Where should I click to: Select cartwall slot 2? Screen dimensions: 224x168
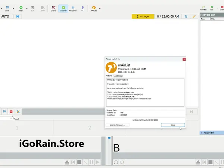coord(90,128)
